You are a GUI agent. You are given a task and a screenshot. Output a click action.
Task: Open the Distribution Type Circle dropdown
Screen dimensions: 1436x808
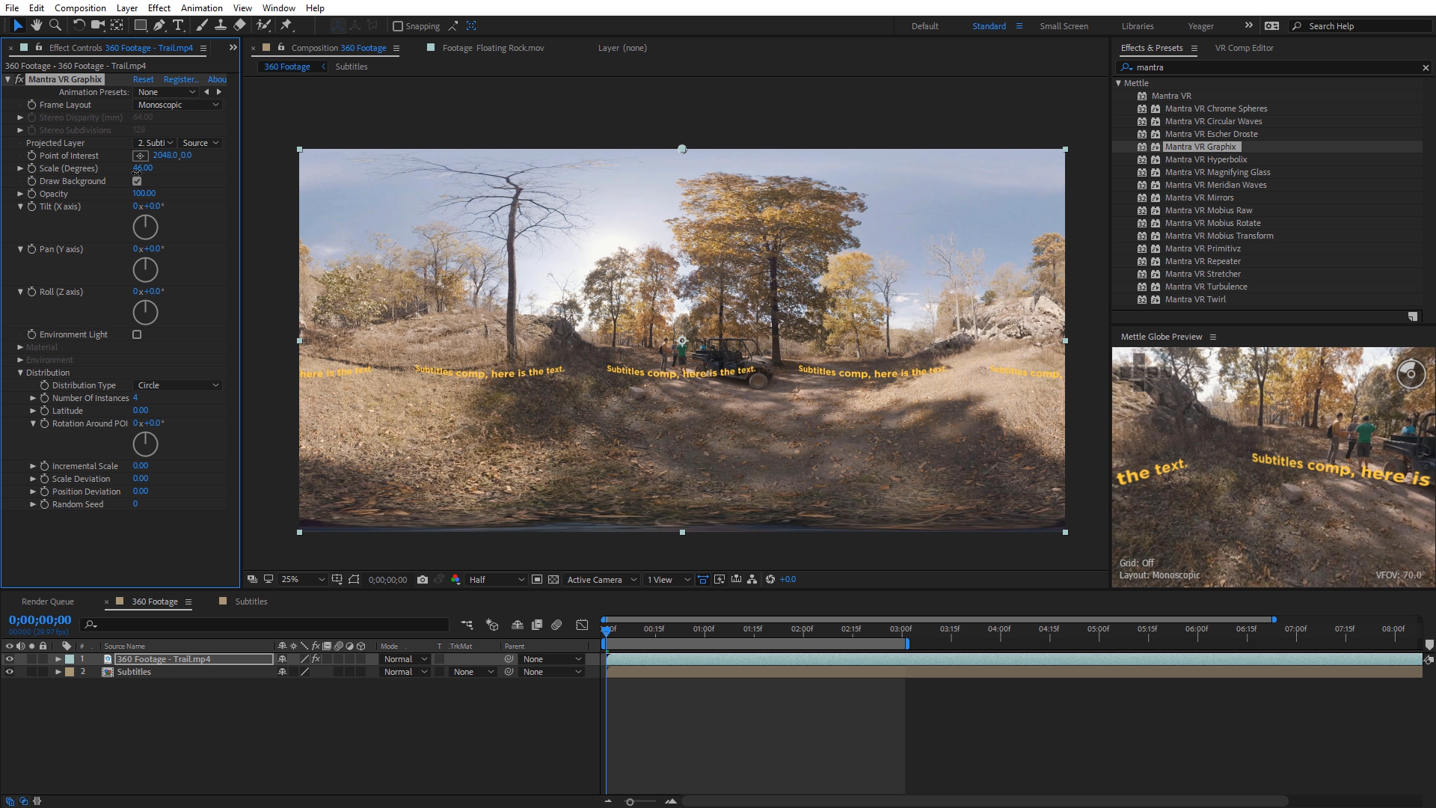[x=178, y=385]
